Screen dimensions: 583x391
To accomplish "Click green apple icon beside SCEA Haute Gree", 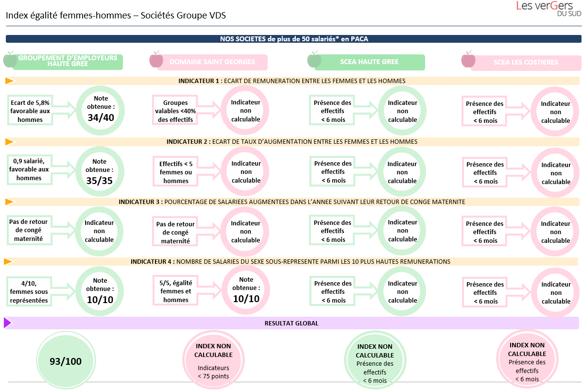I will (x=314, y=60).
